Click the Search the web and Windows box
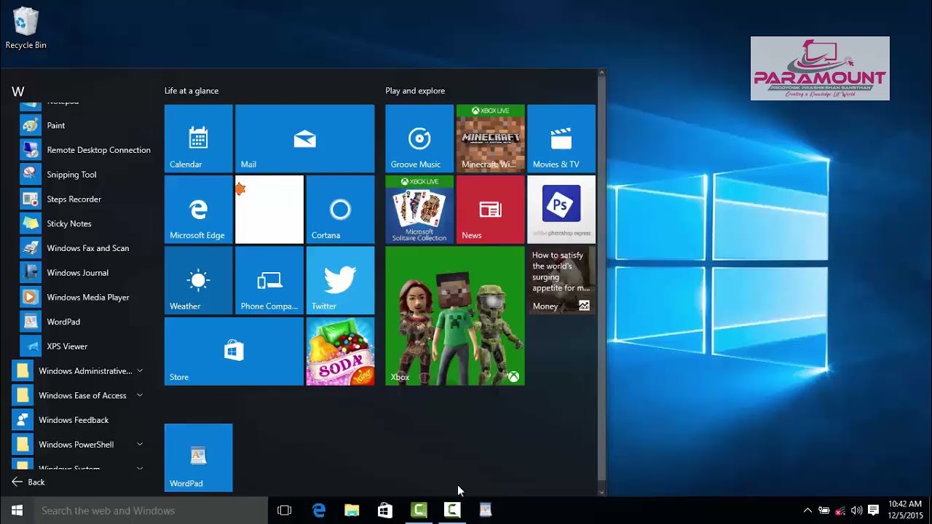The width and height of the screenshot is (932, 524). [x=151, y=511]
